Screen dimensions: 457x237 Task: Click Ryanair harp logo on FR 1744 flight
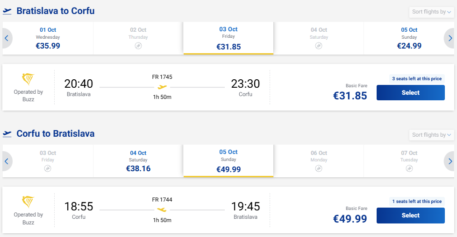click(x=28, y=202)
